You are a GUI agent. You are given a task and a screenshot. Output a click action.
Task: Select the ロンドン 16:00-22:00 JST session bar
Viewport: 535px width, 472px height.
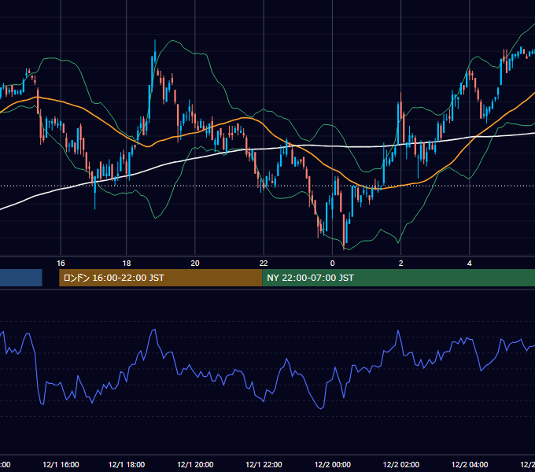coord(160,278)
